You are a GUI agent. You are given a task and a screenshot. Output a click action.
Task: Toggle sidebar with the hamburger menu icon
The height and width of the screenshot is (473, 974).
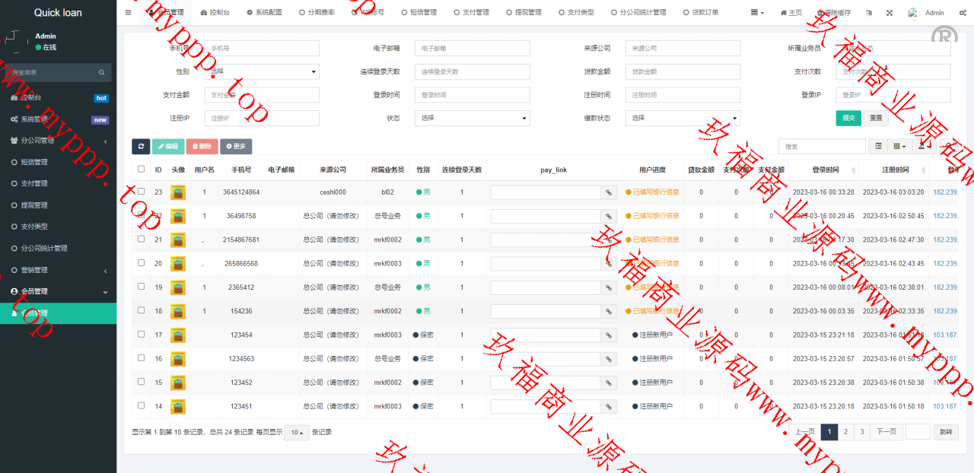click(128, 13)
